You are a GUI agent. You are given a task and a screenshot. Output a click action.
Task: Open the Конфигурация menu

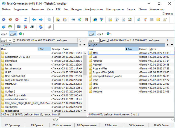tap(94, 9)
